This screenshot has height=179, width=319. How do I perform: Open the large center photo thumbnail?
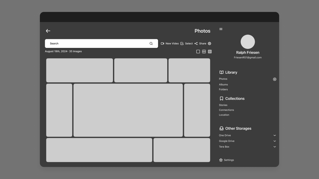[128, 110]
